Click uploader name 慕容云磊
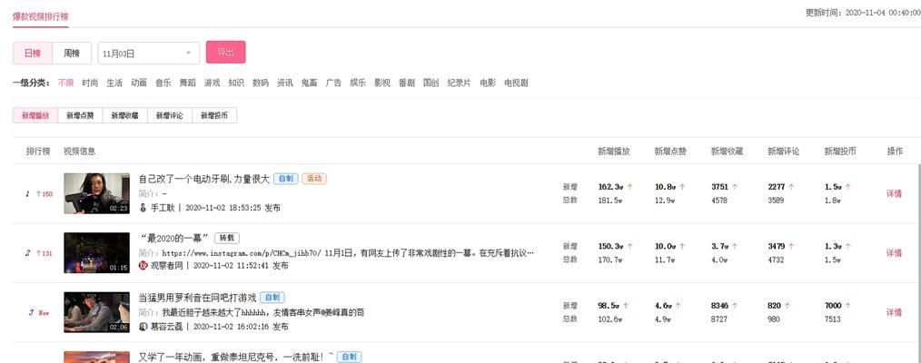Image resolution: width=921 pixels, height=363 pixels. coord(167,327)
